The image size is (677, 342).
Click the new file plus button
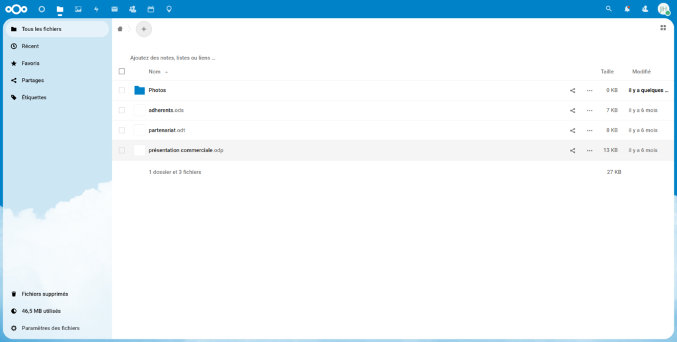point(143,29)
